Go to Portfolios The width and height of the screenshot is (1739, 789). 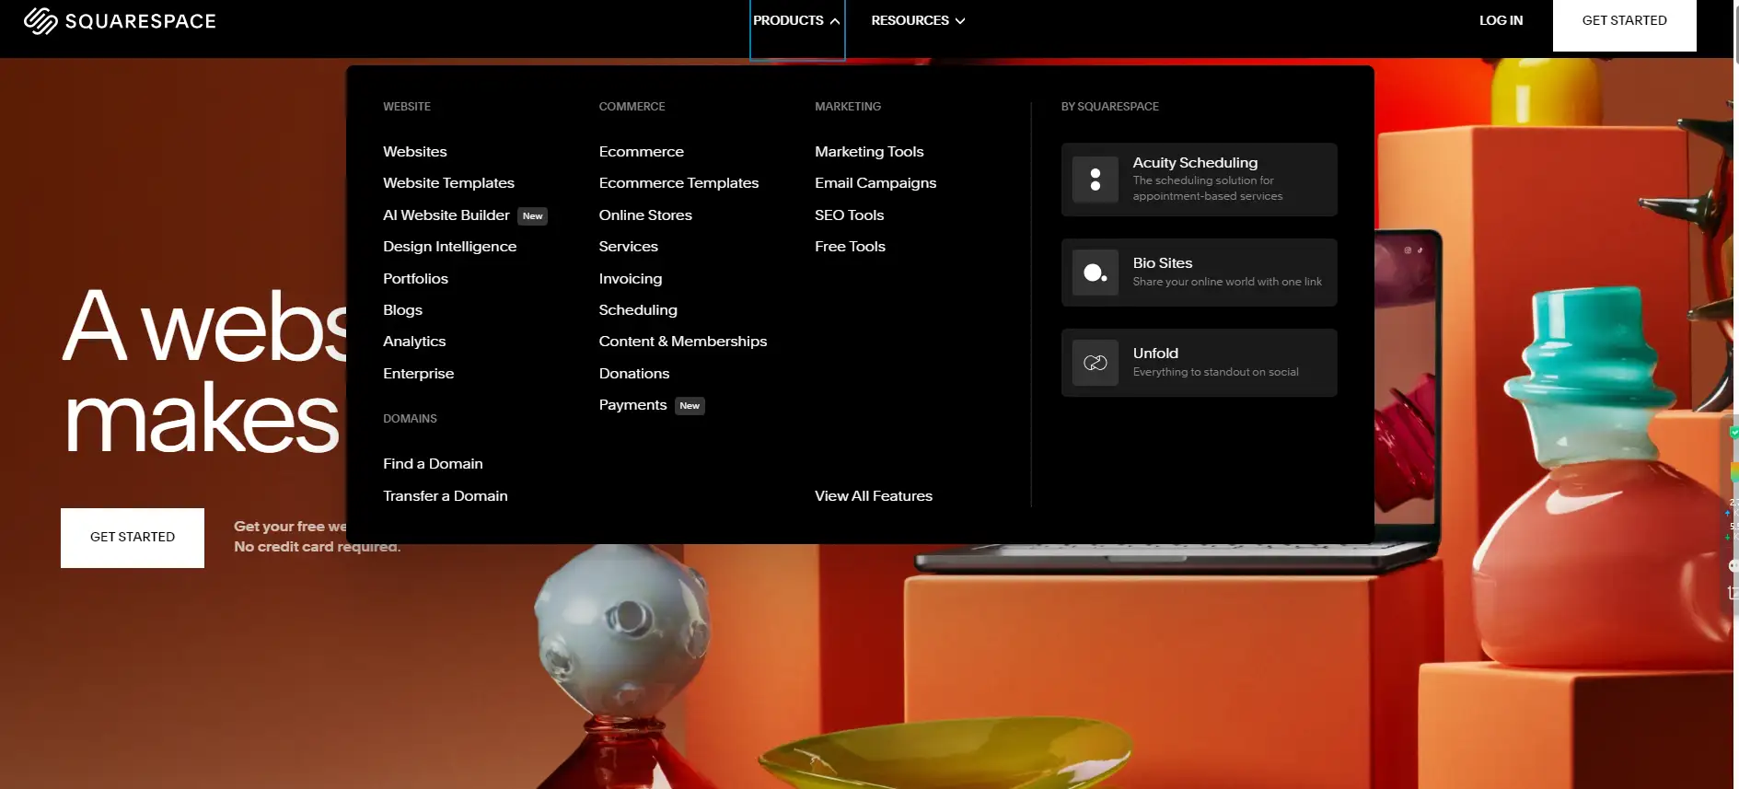[415, 279]
